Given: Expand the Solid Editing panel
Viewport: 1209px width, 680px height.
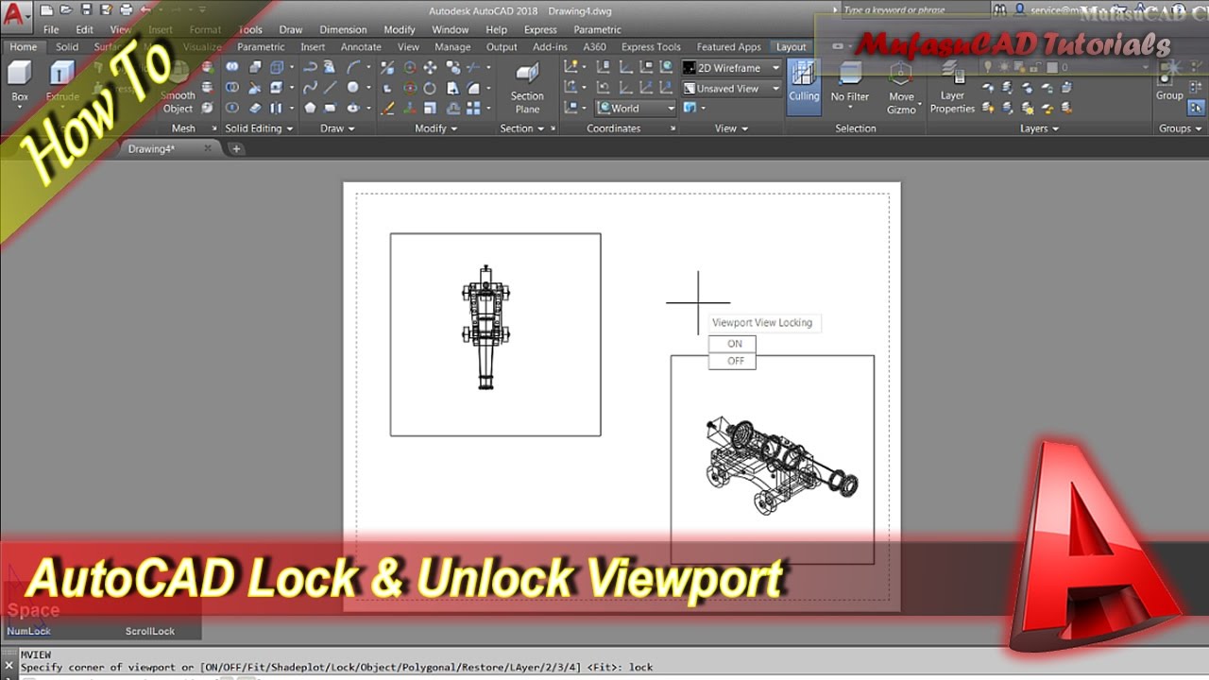Looking at the screenshot, I should 259,128.
